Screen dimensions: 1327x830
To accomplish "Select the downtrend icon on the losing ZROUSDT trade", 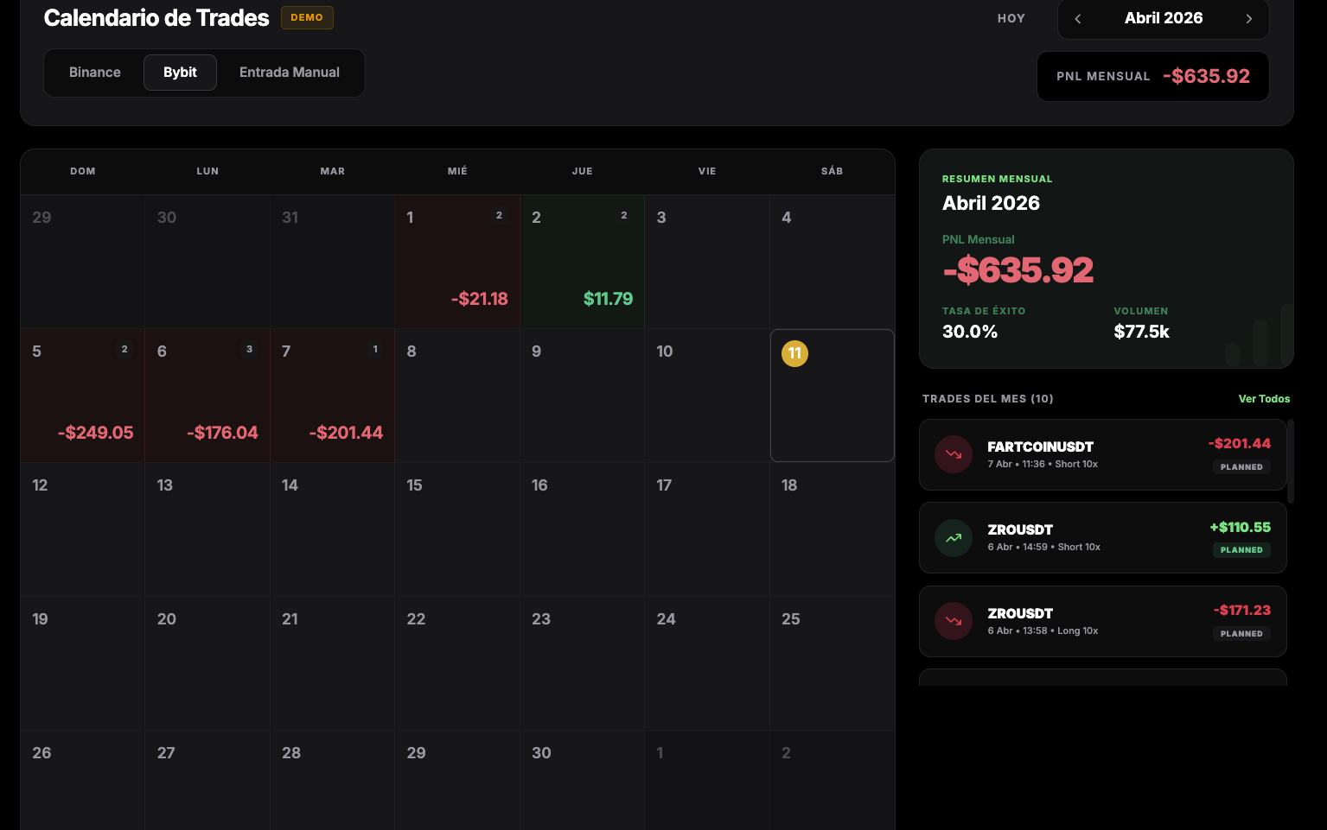I will coord(953,621).
